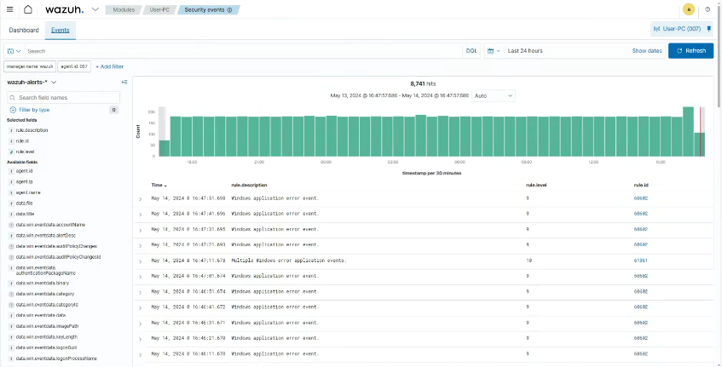Switch to the Events tab
722x367 pixels.
tap(61, 30)
